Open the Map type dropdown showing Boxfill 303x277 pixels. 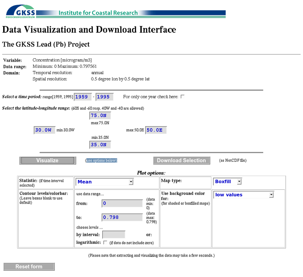227,182
